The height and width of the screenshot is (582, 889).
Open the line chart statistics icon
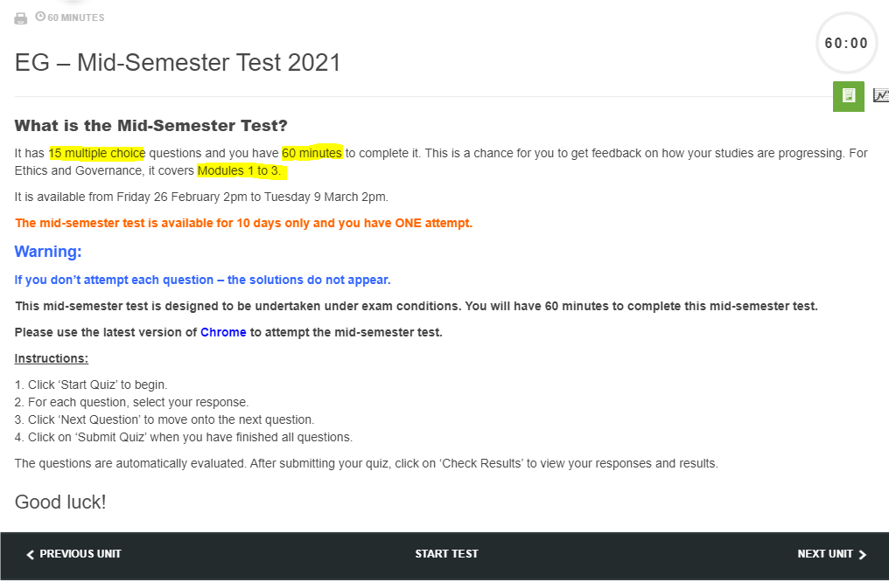coord(880,95)
